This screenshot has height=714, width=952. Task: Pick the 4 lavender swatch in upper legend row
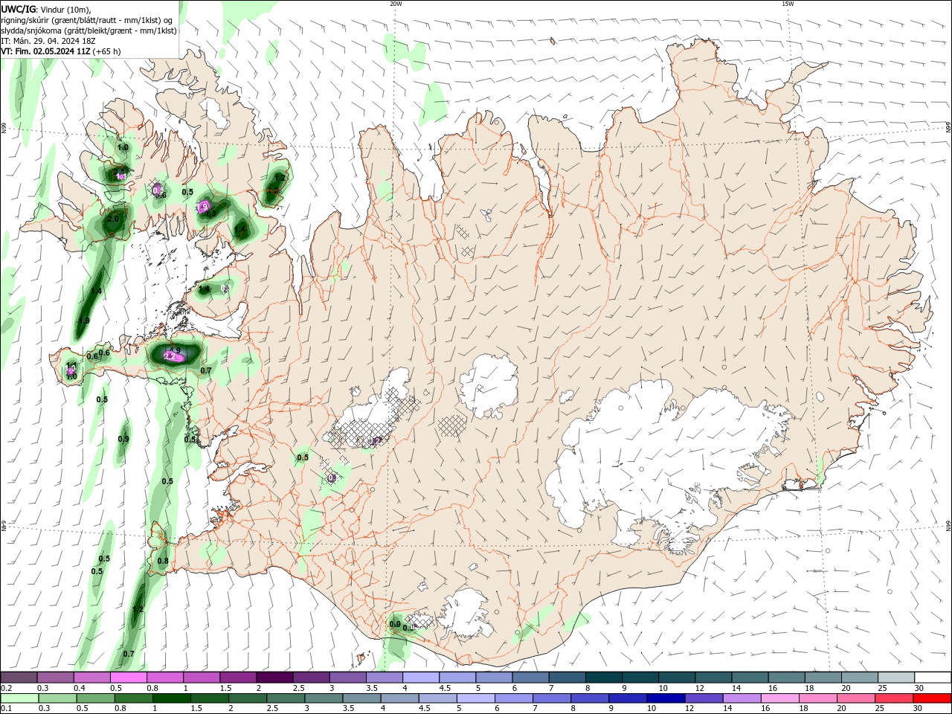[420, 677]
